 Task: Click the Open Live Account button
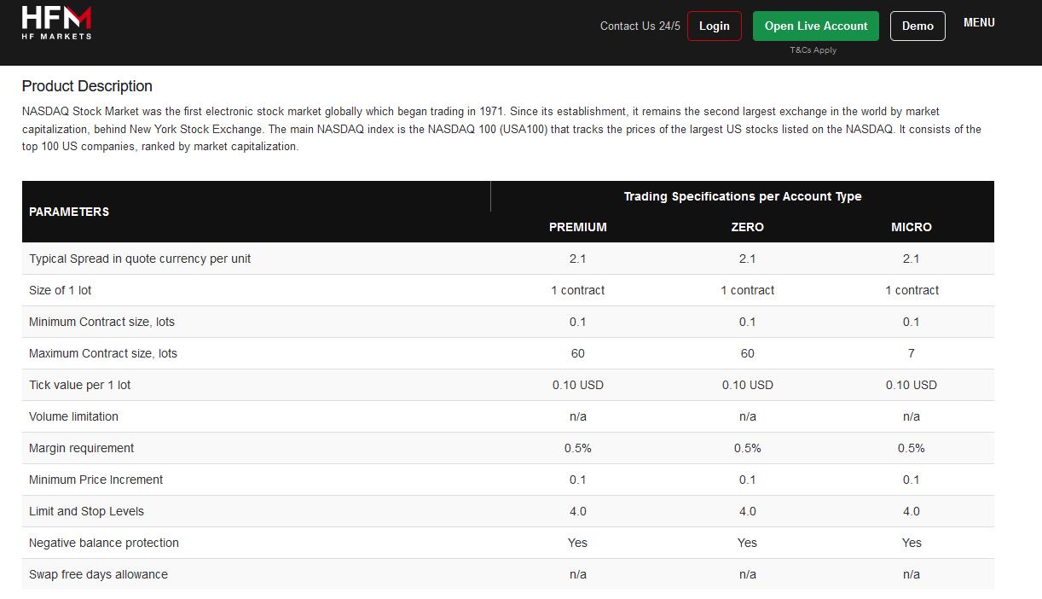(816, 26)
